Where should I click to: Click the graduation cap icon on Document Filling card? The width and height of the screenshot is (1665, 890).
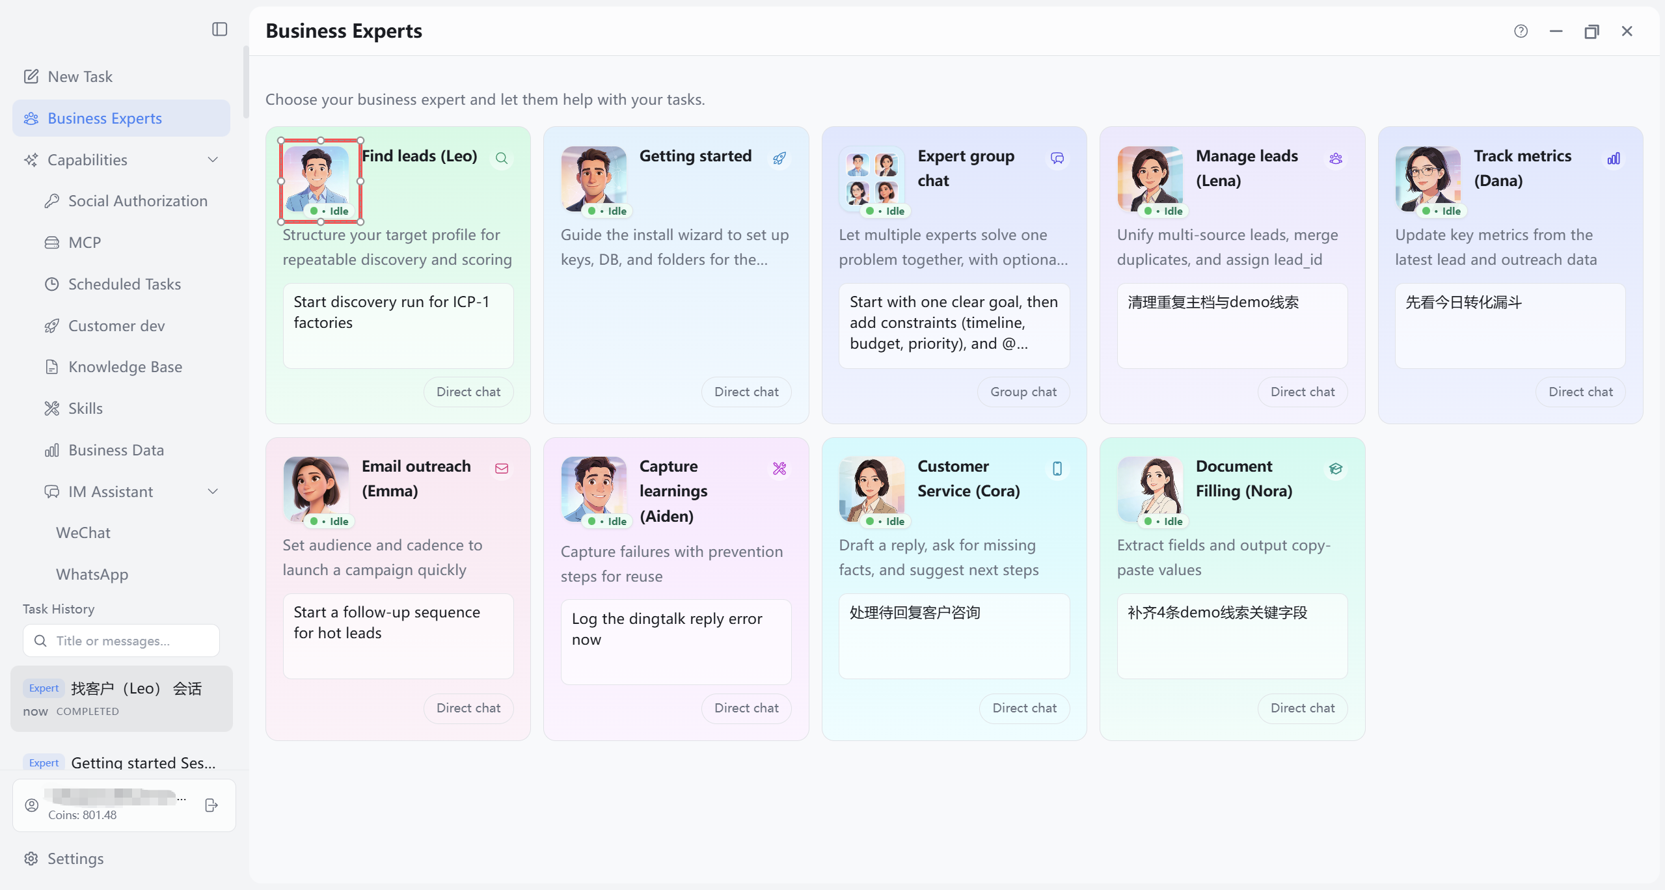[x=1335, y=468]
